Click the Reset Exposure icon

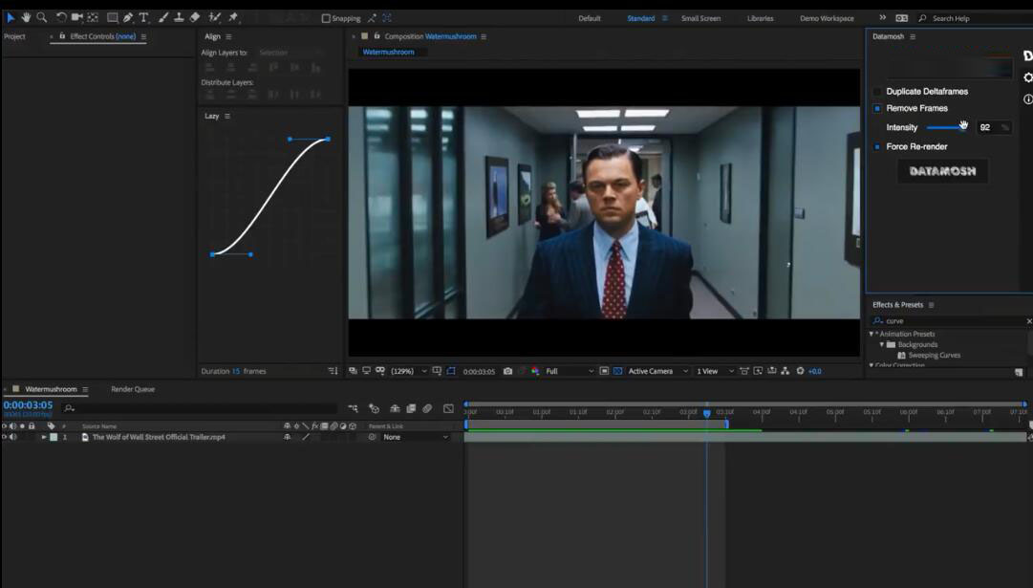coord(801,371)
